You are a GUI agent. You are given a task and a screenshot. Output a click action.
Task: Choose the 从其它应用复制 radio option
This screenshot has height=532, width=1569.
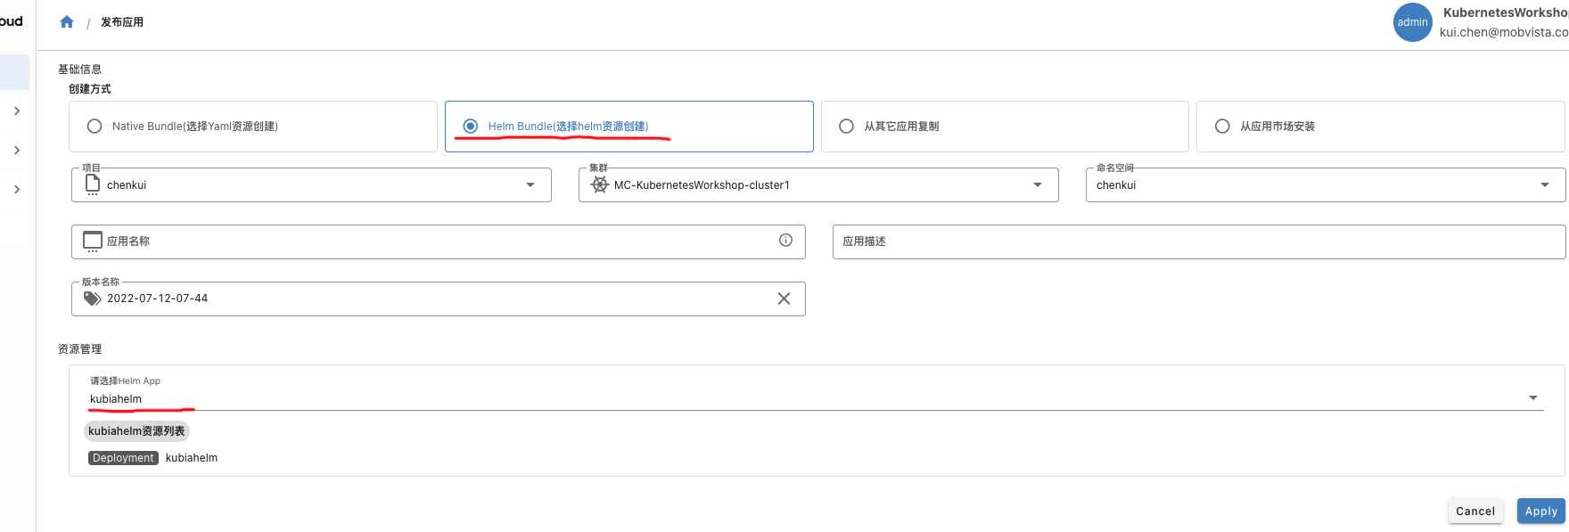point(846,127)
